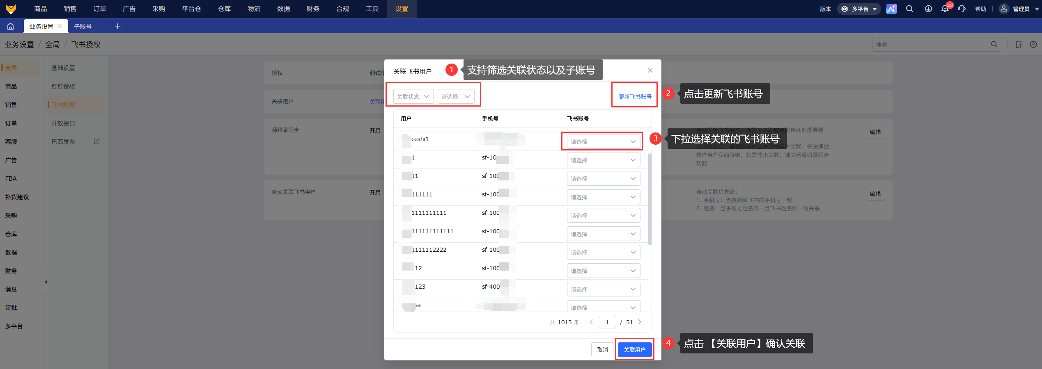Click the page number input field
This screenshot has width=1042, height=369.
(x=607, y=322)
